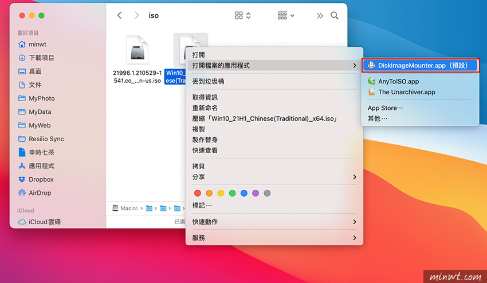Apply the purple tag color

click(x=256, y=193)
